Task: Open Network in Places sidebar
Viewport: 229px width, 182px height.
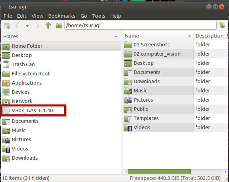Action: point(61,101)
